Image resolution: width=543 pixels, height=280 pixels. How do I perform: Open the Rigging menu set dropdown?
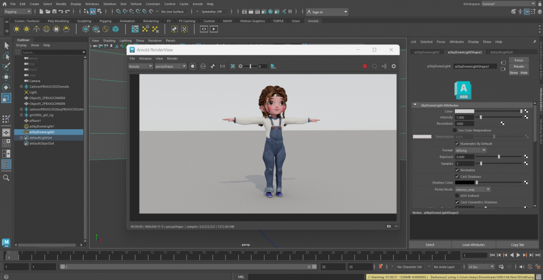coord(17,12)
